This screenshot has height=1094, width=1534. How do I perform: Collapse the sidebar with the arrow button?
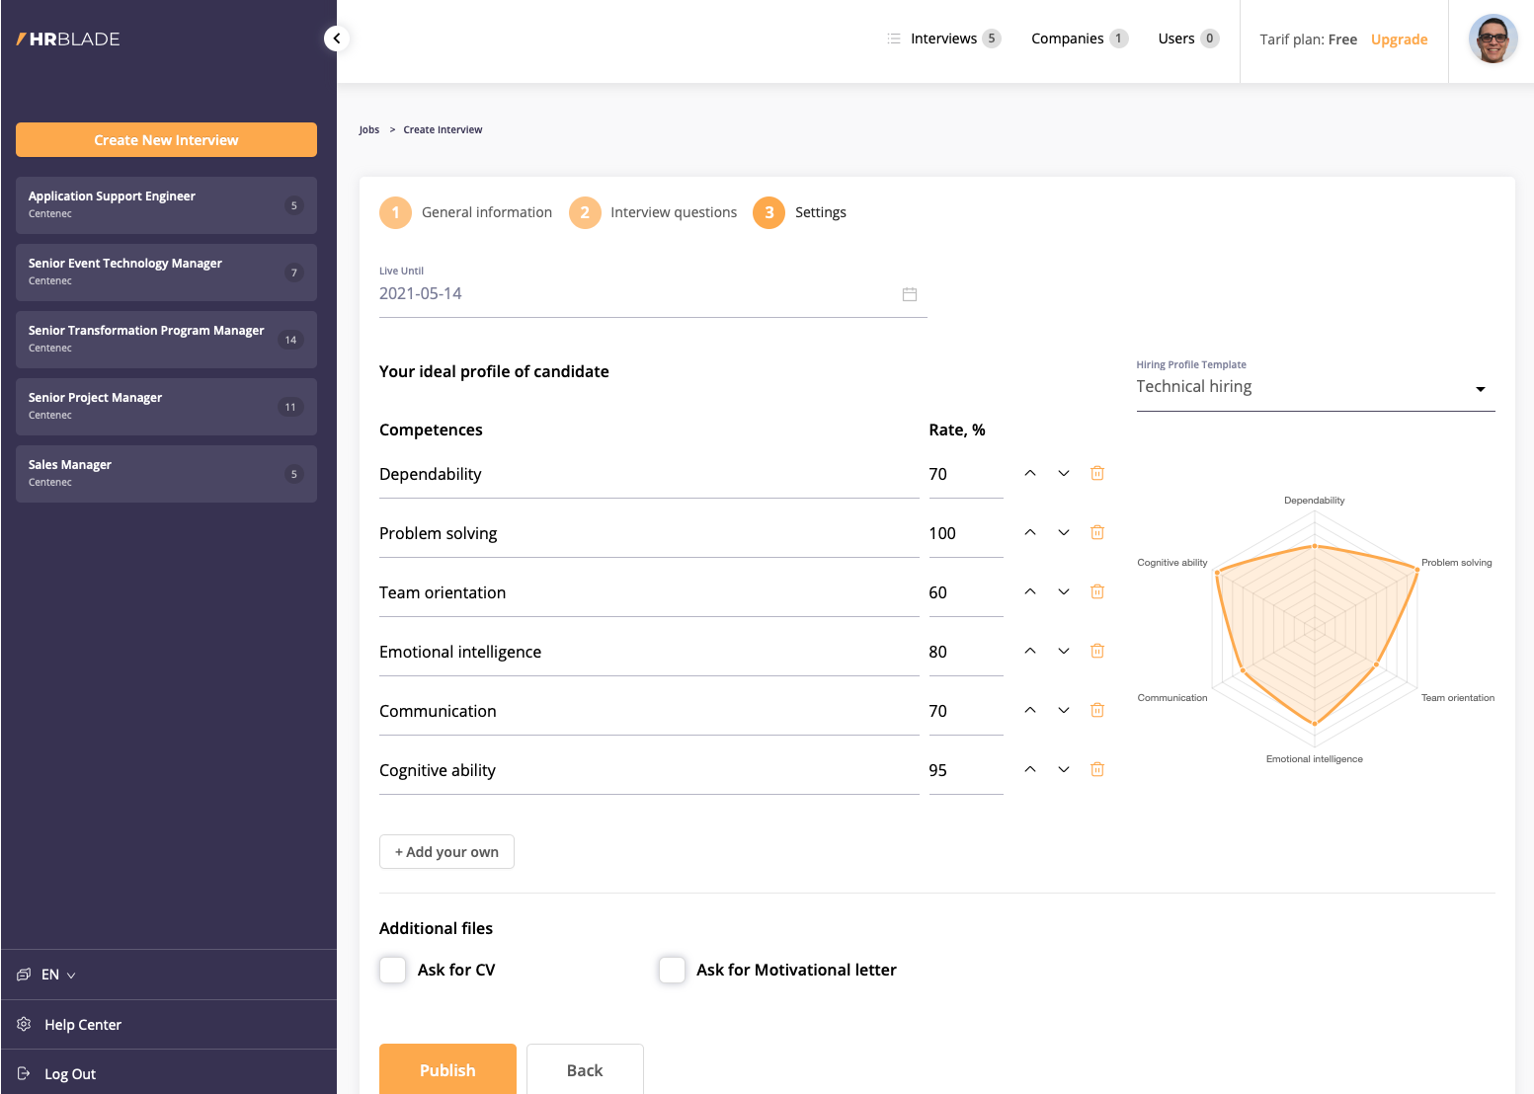tap(336, 39)
